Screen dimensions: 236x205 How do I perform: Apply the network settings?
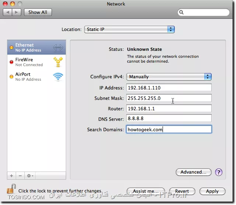212,191
